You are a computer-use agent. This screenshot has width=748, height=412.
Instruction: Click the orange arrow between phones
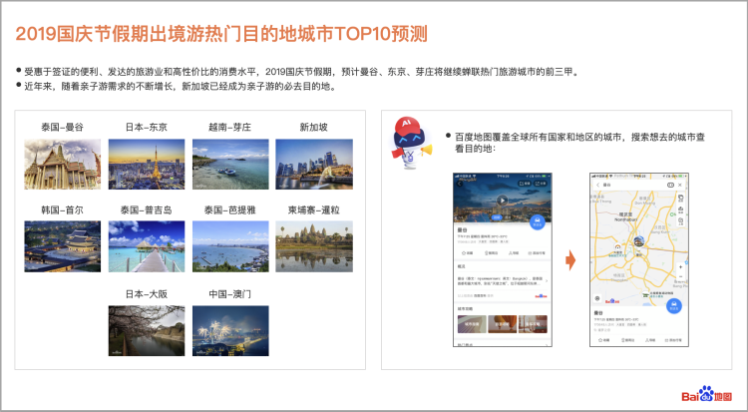(570, 261)
